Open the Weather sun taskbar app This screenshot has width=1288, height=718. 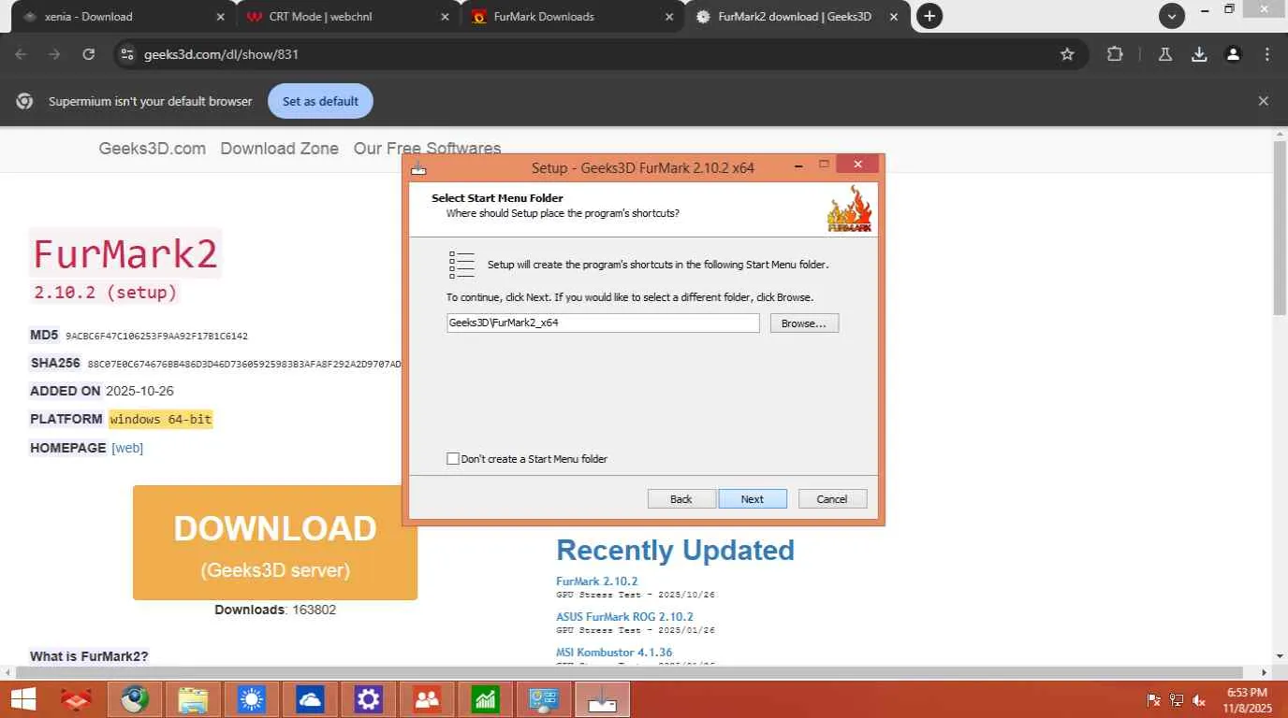click(x=252, y=699)
